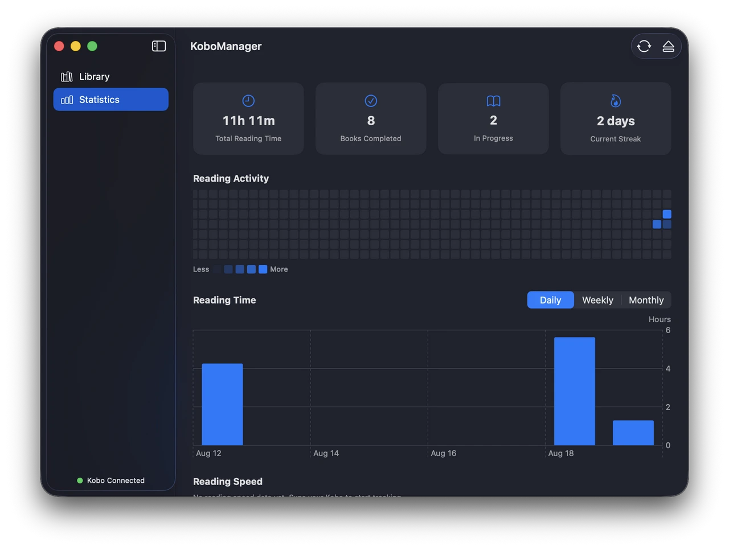Click the tallest bar at Aug 18

pyautogui.click(x=575, y=391)
